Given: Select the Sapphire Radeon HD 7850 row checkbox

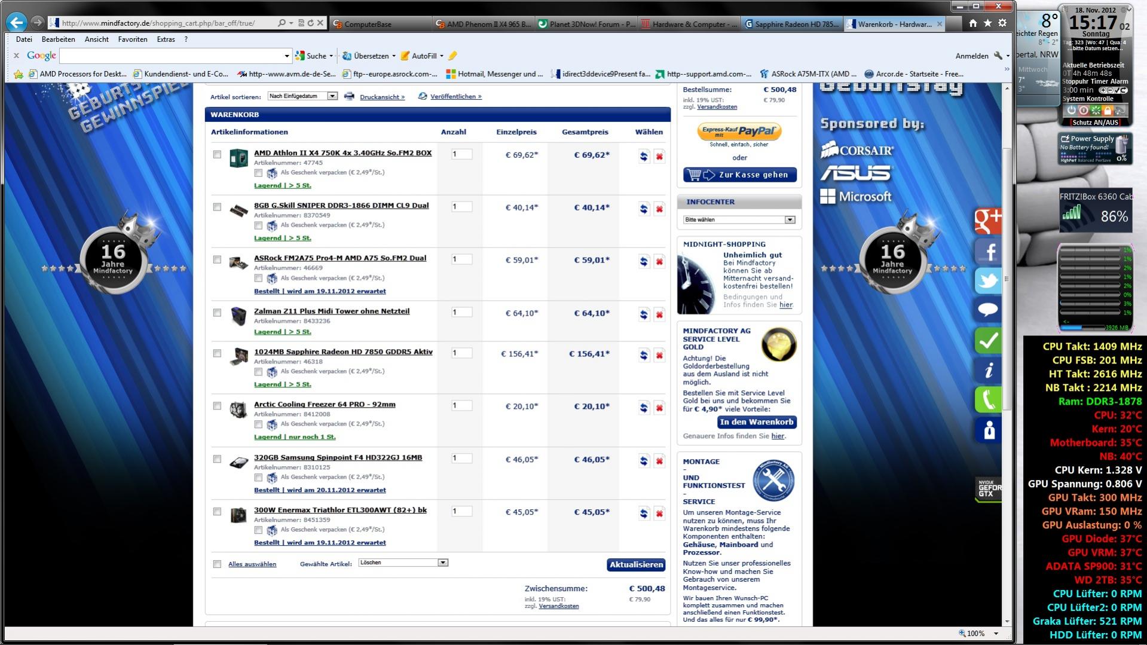Looking at the screenshot, I should (x=217, y=353).
